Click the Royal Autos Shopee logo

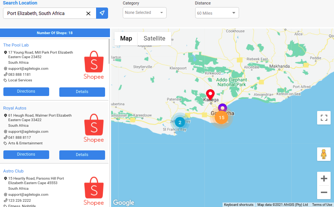click(x=94, y=128)
